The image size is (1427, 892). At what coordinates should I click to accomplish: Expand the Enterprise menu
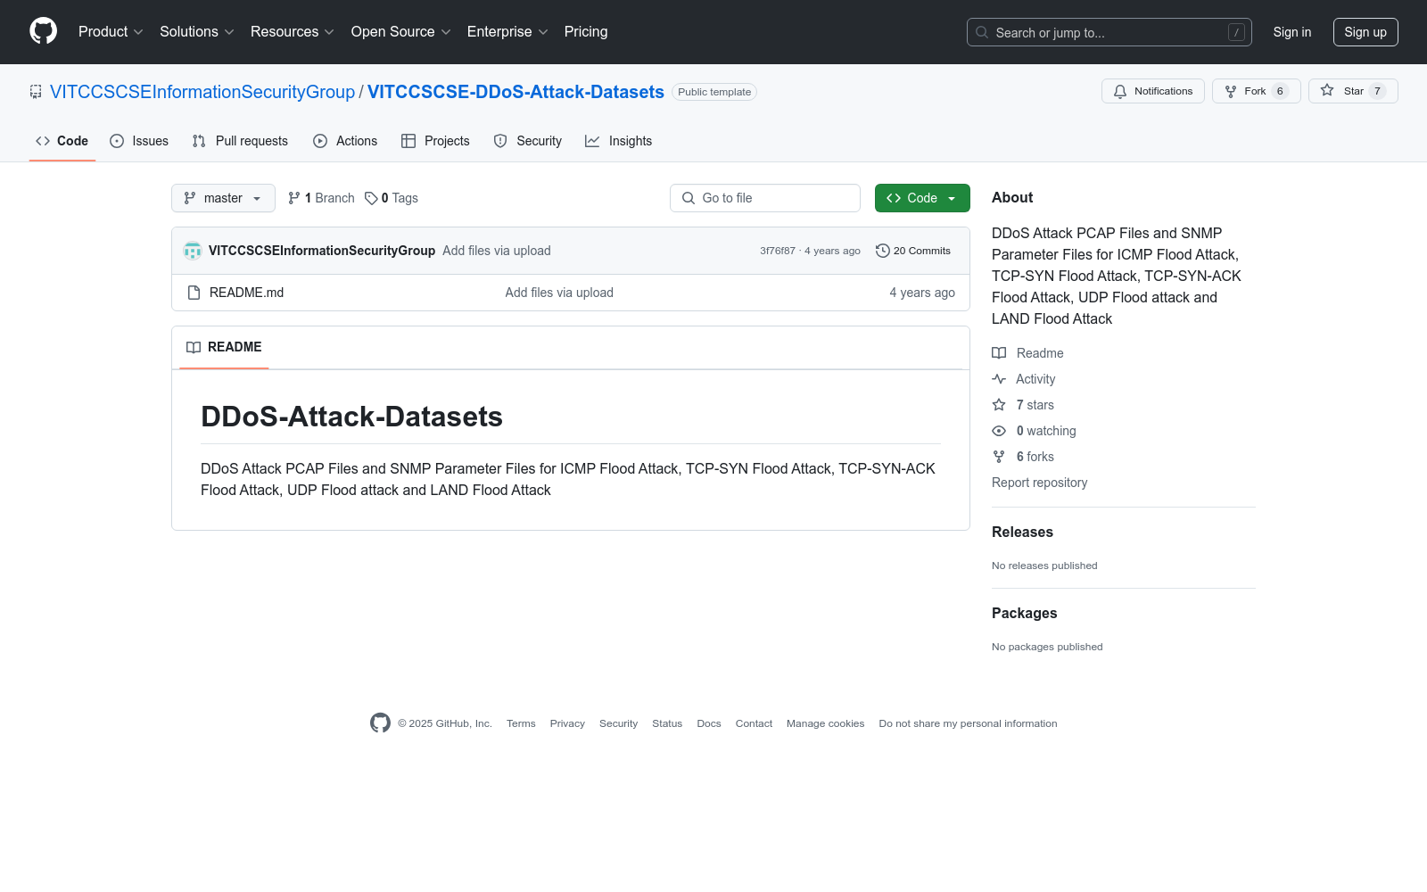[507, 32]
